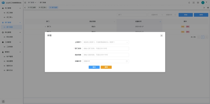210x104 pixels.
Task: Click the 查询 button
Action: click(186, 15)
